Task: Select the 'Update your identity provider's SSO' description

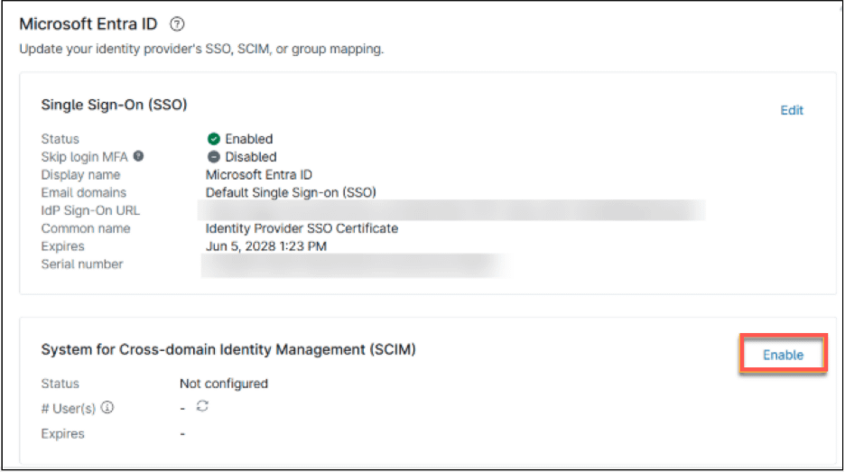Action: click(x=201, y=49)
